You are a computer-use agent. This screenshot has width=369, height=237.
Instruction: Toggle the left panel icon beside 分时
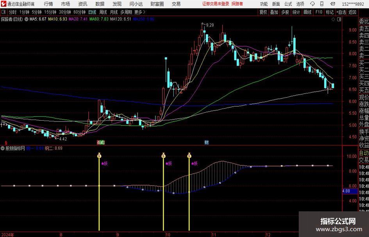coord(3,12)
